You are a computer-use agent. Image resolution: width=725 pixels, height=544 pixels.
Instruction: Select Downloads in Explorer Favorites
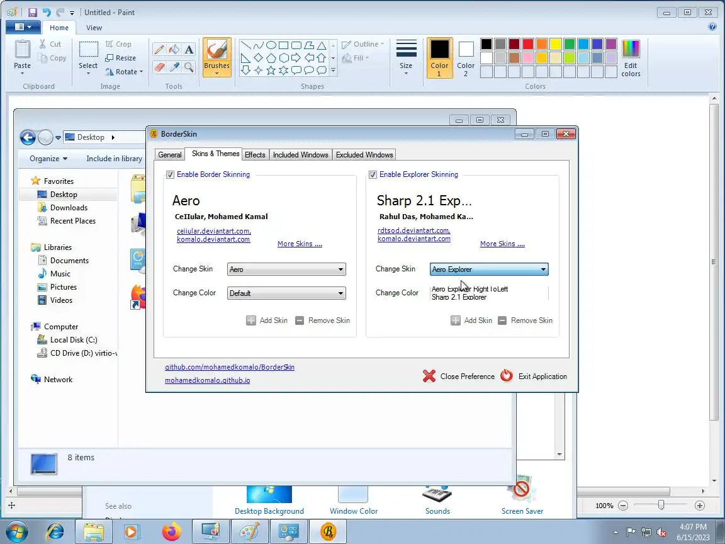69,208
